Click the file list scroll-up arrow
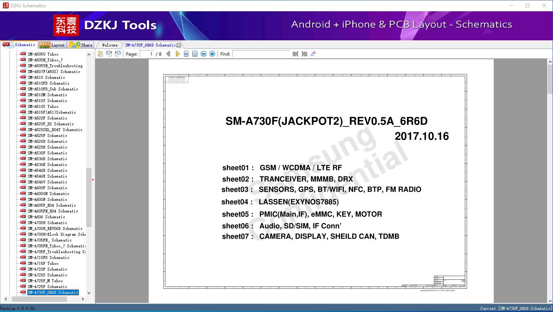This screenshot has height=312, width=553. [x=89, y=54]
